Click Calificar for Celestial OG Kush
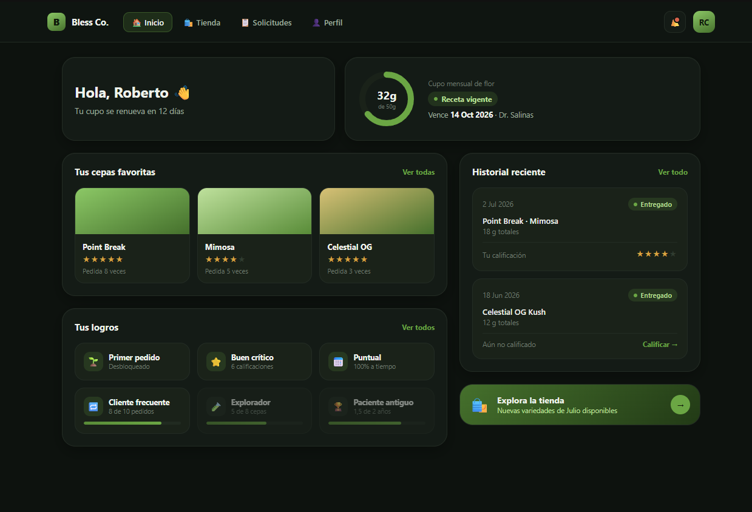752x512 pixels. pos(660,345)
